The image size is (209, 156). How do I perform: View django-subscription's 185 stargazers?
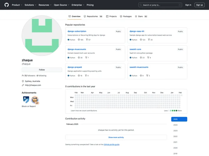pyautogui.click(x=81, y=40)
